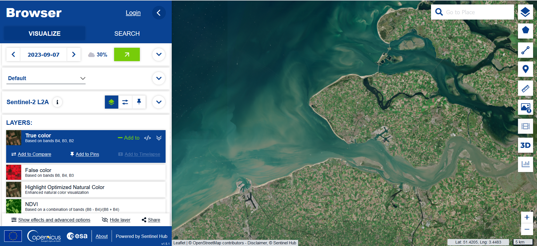
Task: Select the draw line tool
Action: pyautogui.click(x=525, y=50)
